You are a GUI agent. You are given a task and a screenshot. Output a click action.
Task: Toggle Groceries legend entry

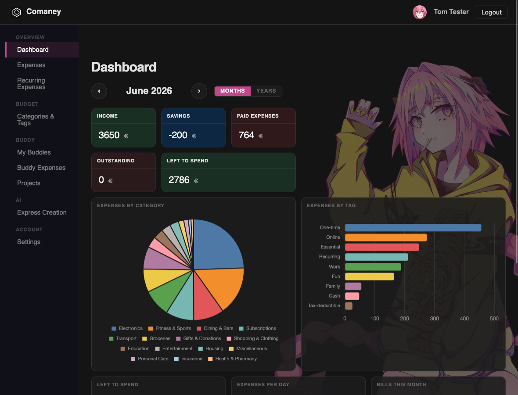tap(156, 338)
